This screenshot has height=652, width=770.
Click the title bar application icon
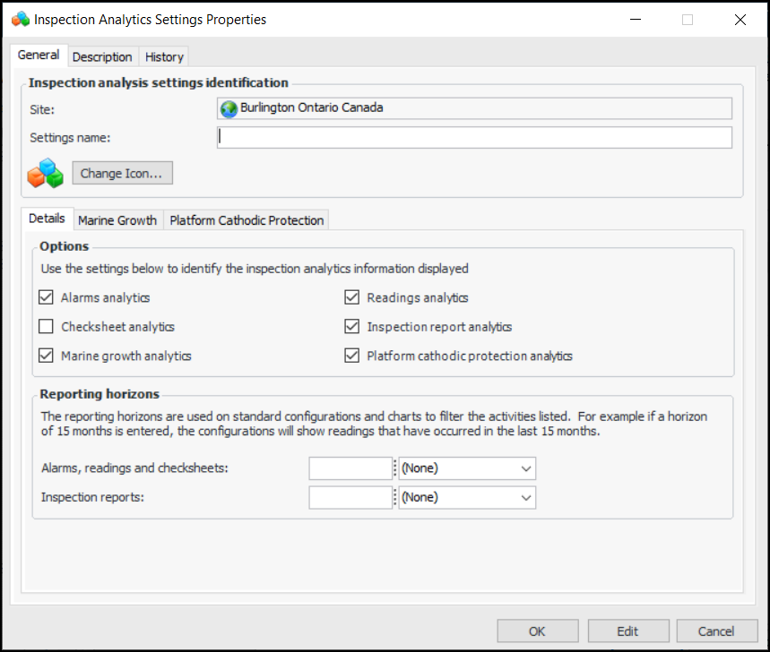[x=20, y=19]
